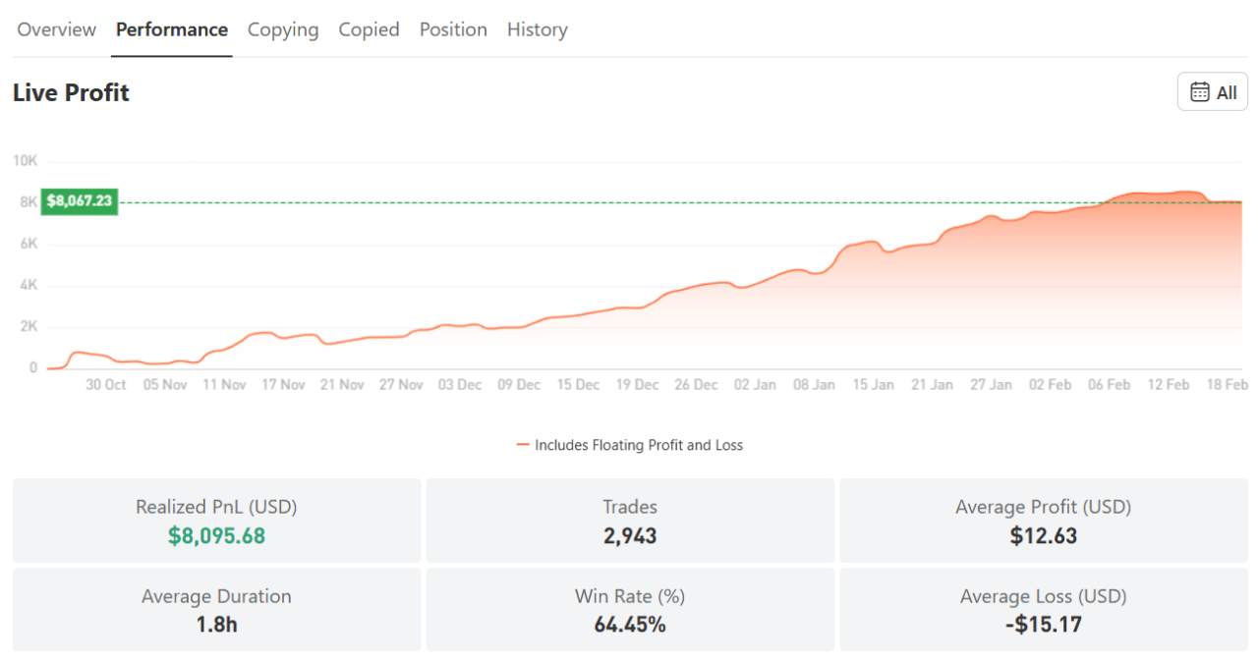Select the Win Rate stat card
This screenshot has height=665, width=1258.
pyautogui.click(x=630, y=611)
